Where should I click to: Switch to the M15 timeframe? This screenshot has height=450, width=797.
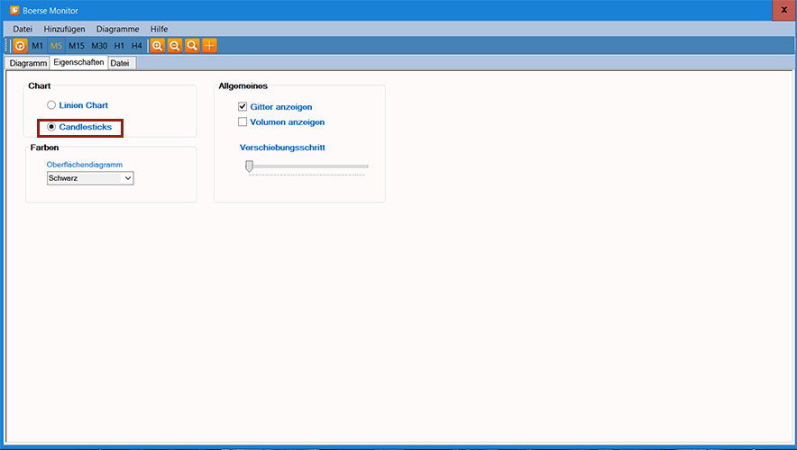tap(77, 45)
